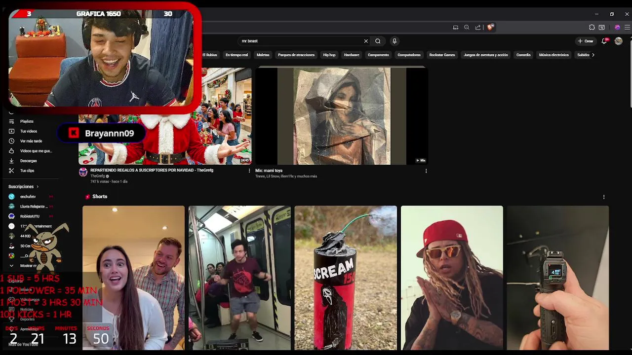Open the account avatar menu
632x355 pixels.
(619, 41)
